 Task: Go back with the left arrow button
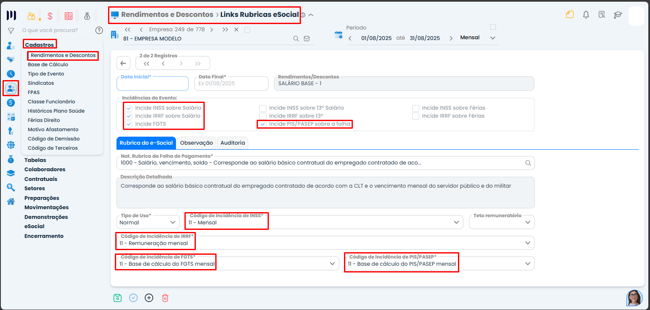tap(123, 63)
